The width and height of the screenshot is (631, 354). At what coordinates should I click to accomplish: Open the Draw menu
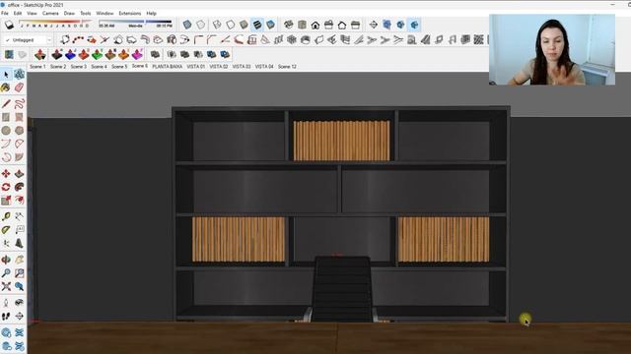[69, 13]
